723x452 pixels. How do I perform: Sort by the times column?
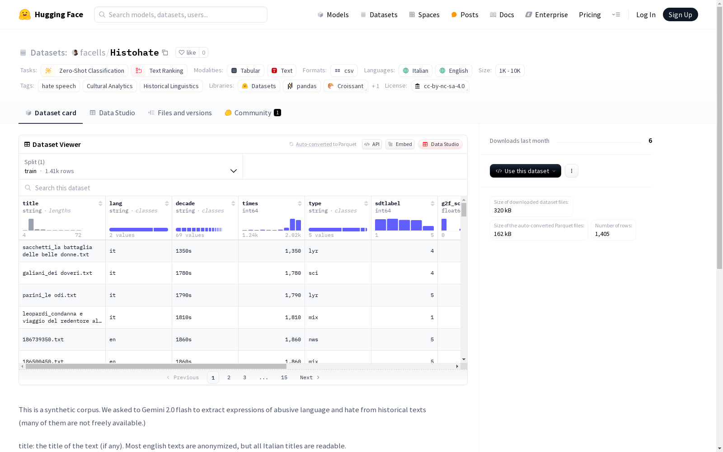pyautogui.click(x=300, y=203)
